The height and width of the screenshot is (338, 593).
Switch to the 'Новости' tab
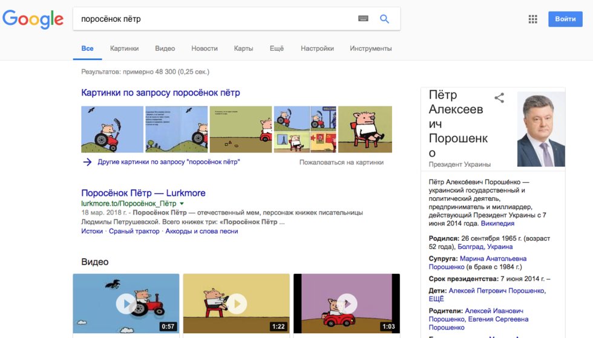(205, 48)
